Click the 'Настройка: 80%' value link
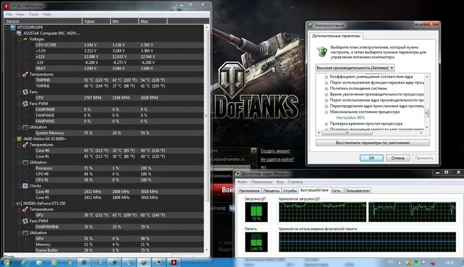The width and height of the screenshot is (464, 267). [350, 118]
